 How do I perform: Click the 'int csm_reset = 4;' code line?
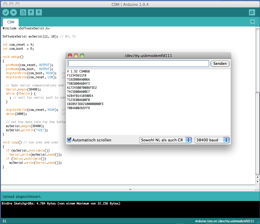pyautogui.click(x=18, y=45)
